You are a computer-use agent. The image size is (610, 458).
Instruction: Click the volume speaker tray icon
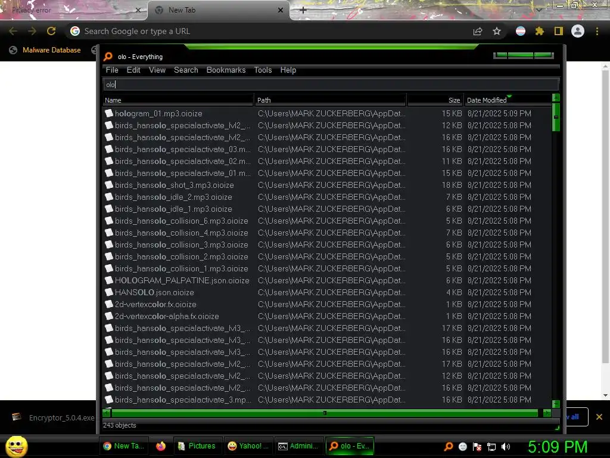click(506, 447)
